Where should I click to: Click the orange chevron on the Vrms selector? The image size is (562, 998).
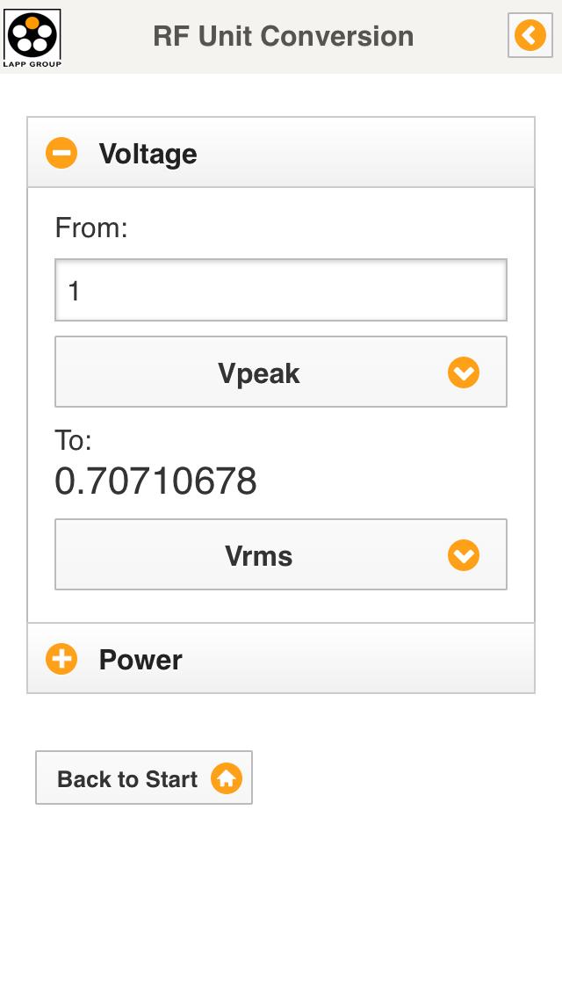(464, 555)
